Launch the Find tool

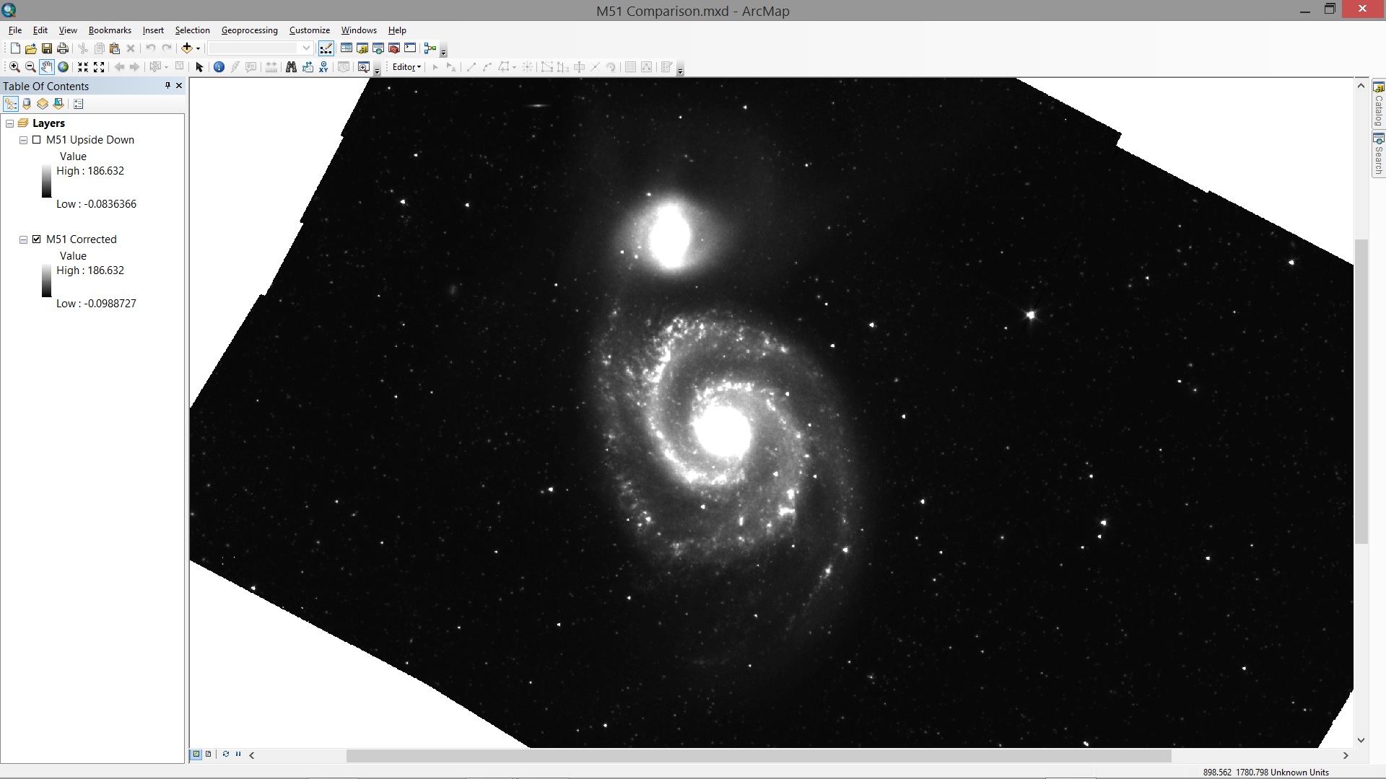290,66
